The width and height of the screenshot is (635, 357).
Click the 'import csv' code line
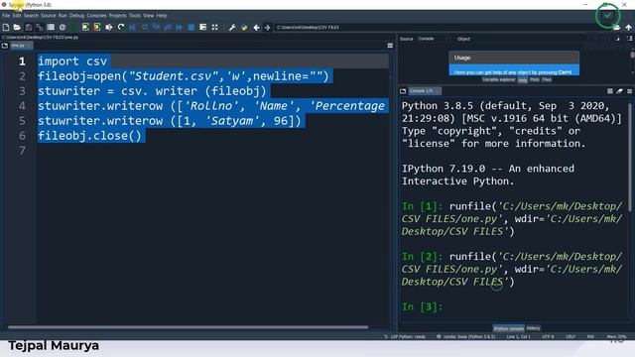(72, 61)
